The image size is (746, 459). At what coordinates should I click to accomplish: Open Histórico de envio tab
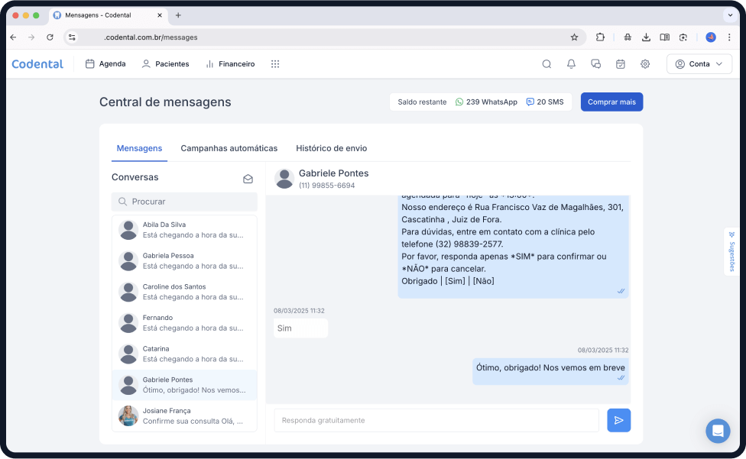click(331, 148)
